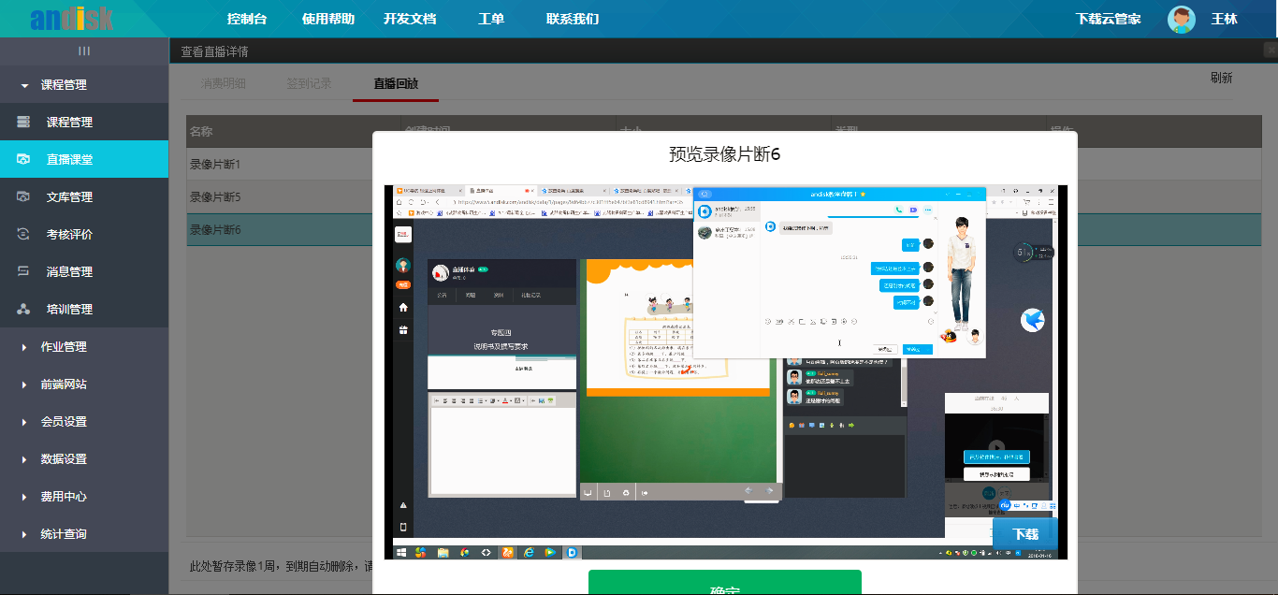
Task: Click the server icon beside 课程管理 submenu
Action: click(24, 123)
